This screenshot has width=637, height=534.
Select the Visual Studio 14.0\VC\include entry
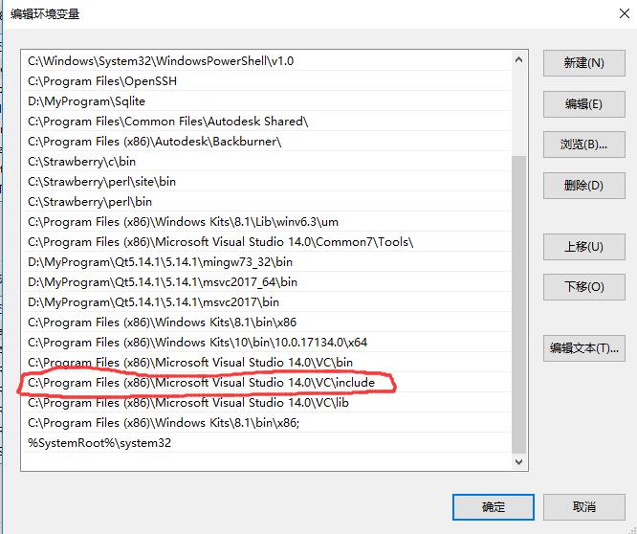267,383
